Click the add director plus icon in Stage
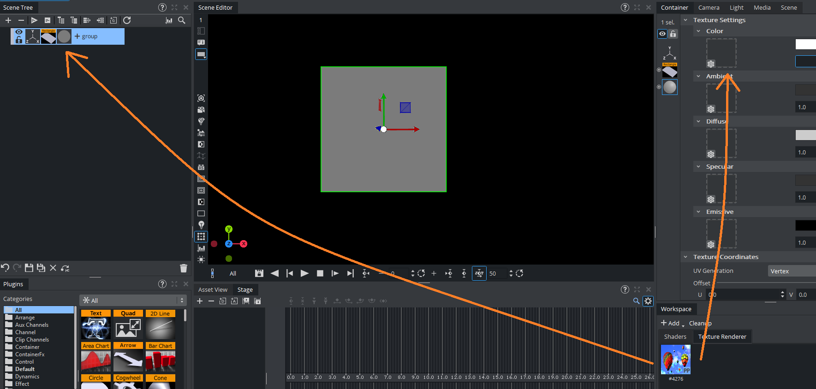 200,301
